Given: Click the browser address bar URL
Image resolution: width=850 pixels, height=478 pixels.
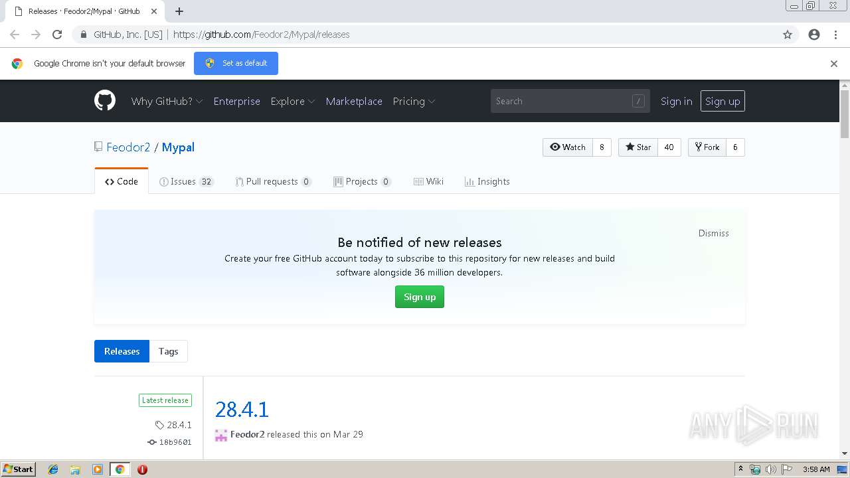Looking at the screenshot, I should 261,35.
